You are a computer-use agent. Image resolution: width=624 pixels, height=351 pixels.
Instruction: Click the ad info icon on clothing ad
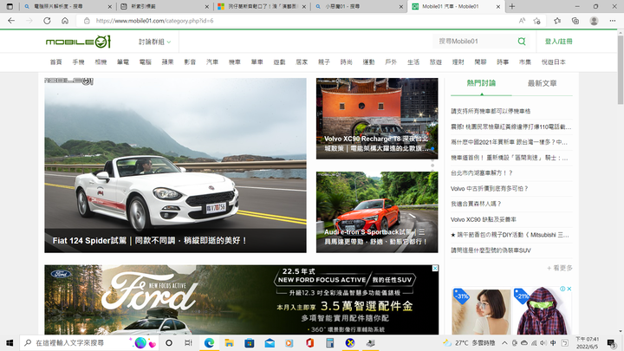(x=562, y=289)
